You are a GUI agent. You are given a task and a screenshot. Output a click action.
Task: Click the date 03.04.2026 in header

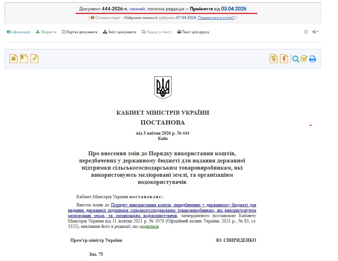point(234,9)
